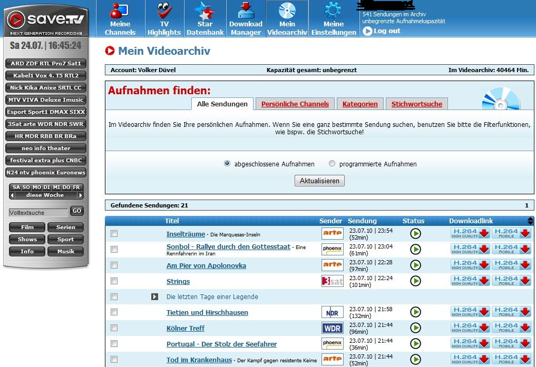The width and height of the screenshot is (536, 367).
Task: Download Inselträume in H.264 Mobile
Action: [x=511, y=233]
